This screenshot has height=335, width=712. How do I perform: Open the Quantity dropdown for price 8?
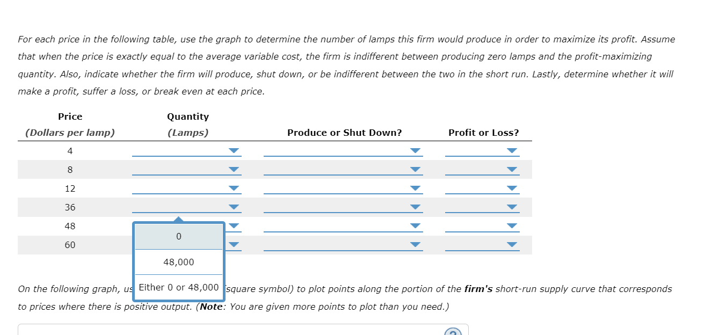186,170
